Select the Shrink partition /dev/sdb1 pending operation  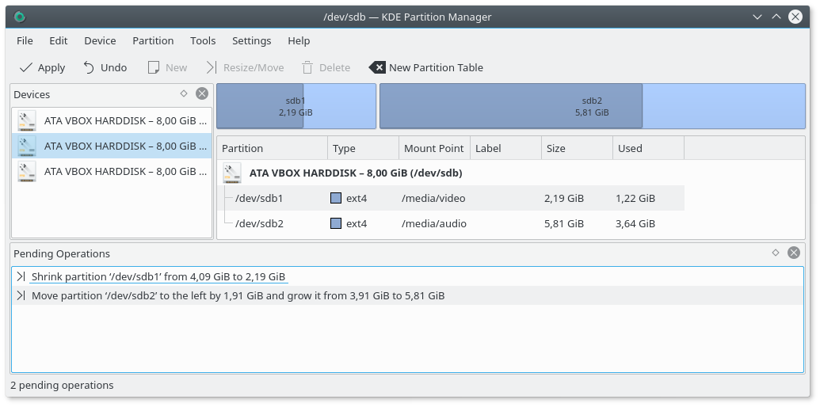click(x=158, y=277)
